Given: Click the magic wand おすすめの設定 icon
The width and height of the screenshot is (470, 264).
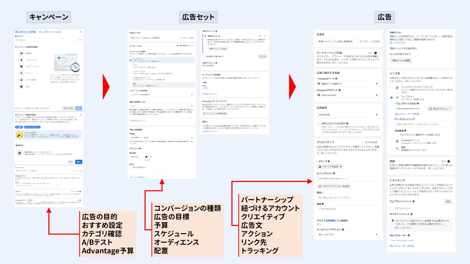Looking at the screenshot, I should (x=19, y=135).
